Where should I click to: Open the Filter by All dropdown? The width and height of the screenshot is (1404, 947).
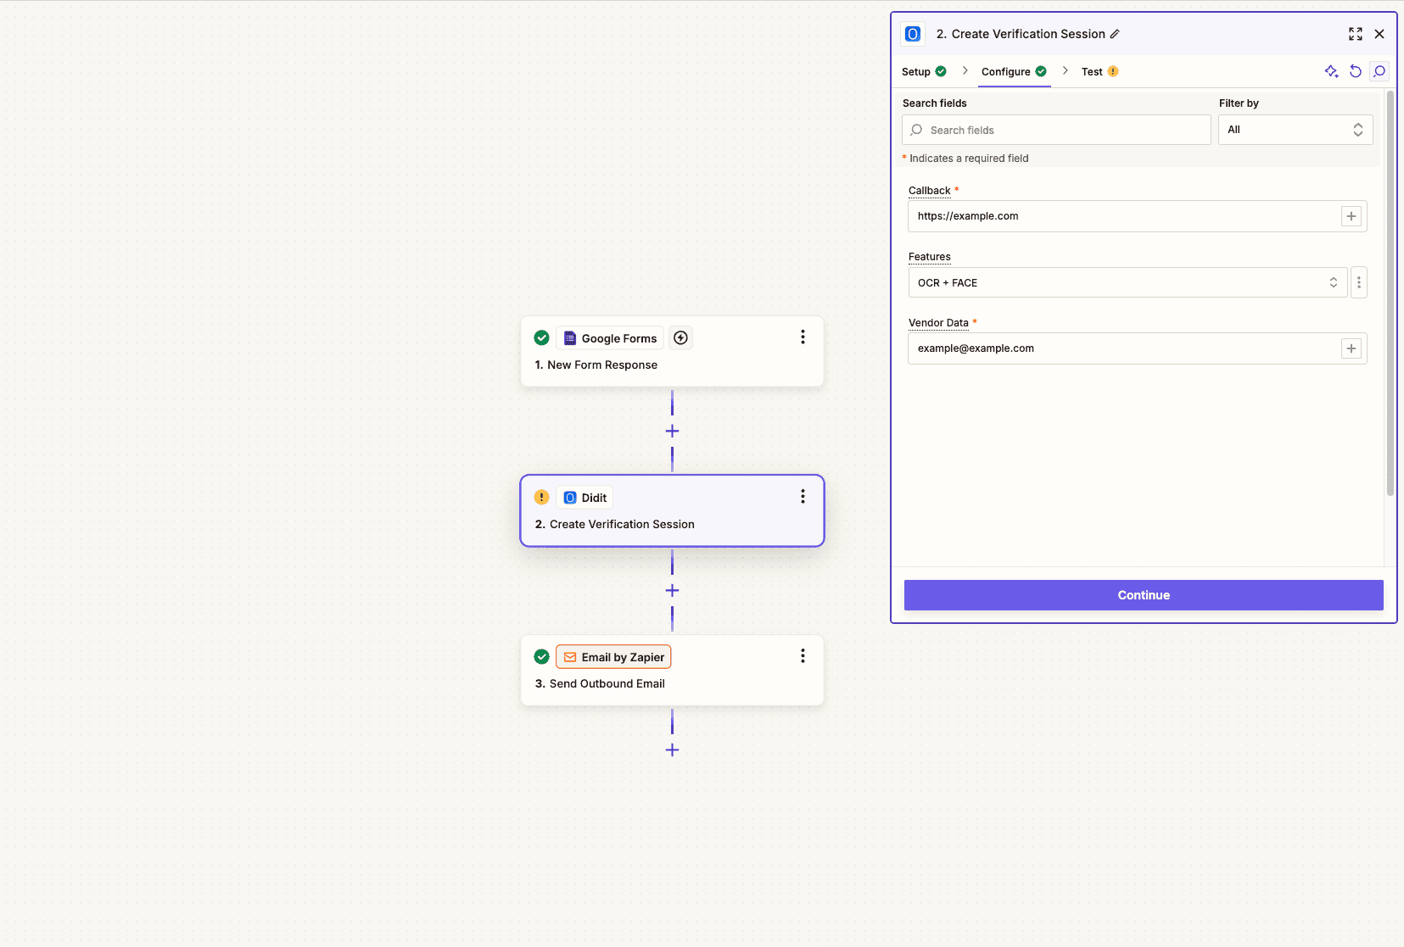coord(1295,130)
